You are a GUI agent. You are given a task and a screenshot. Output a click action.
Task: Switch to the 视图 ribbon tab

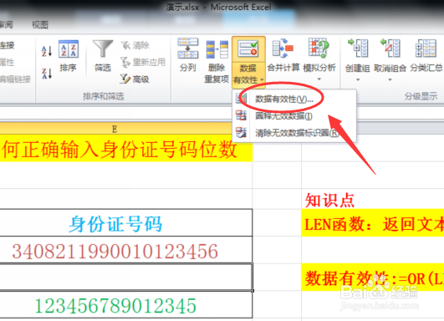[40, 25]
